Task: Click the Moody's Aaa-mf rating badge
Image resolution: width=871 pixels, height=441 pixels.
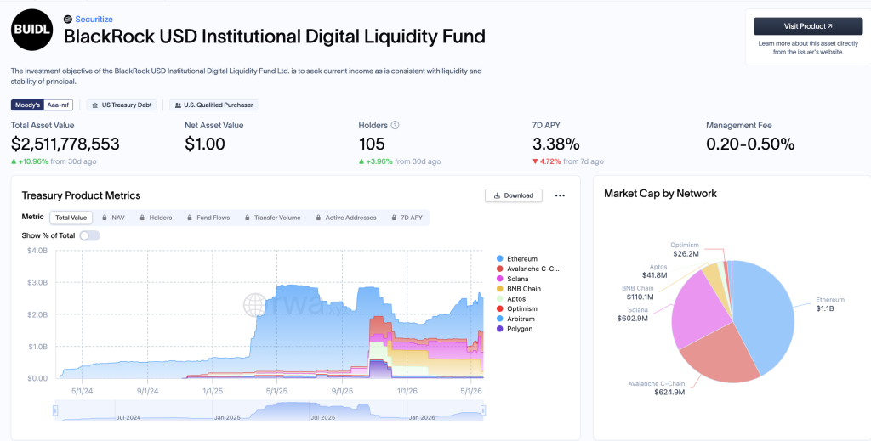Action: (42, 105)
